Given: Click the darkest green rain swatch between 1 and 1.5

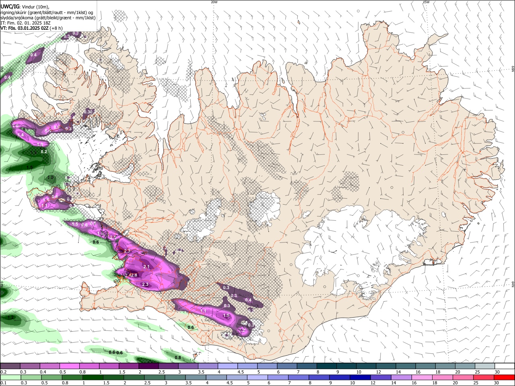Looking at the screenshot, I should pyautogui.click(x=93, y=377).
